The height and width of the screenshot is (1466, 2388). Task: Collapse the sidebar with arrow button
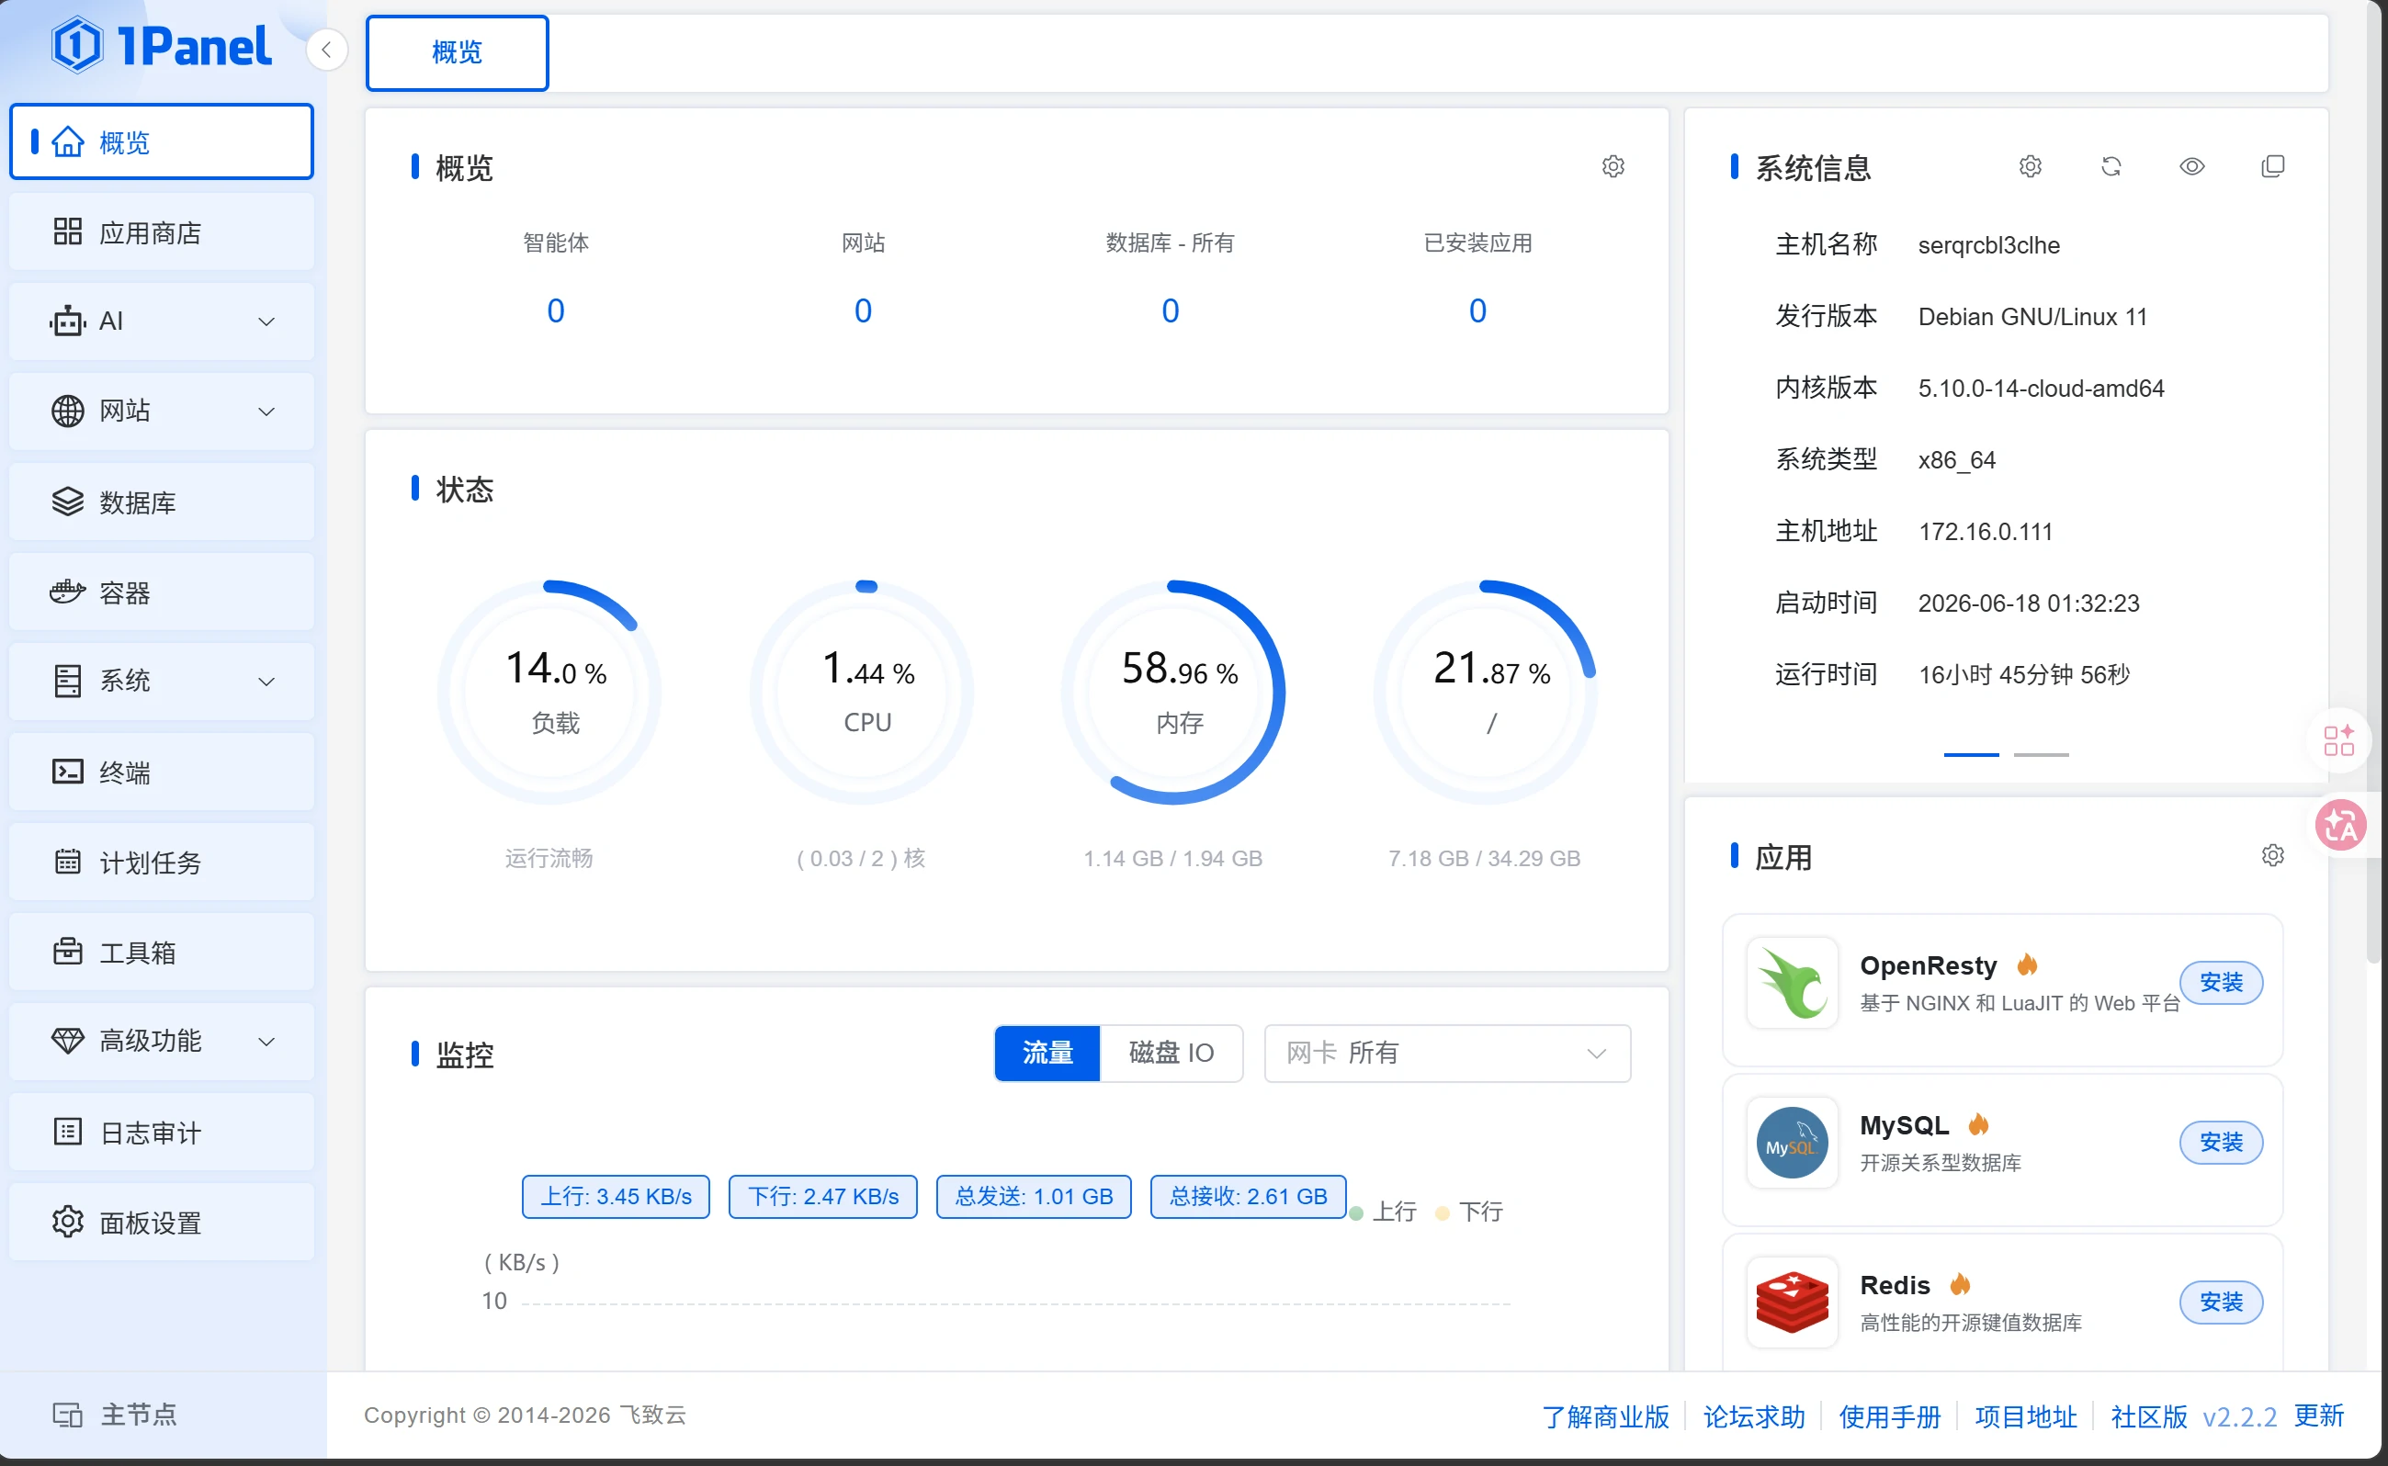[x=327, y=50]
